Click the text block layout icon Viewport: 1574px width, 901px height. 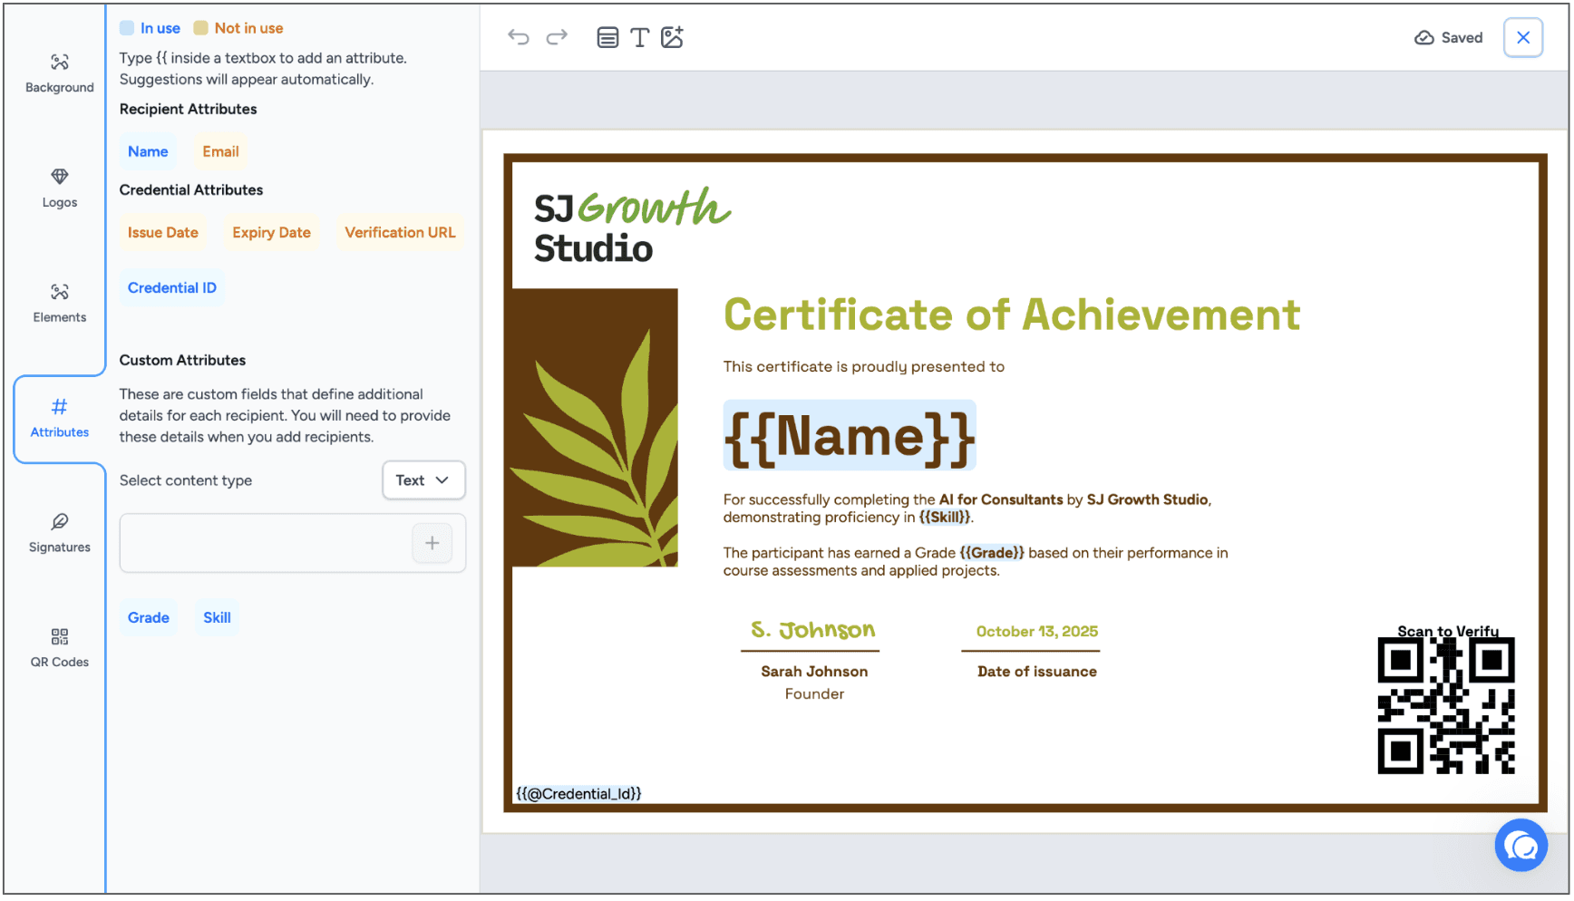(607, 37)
